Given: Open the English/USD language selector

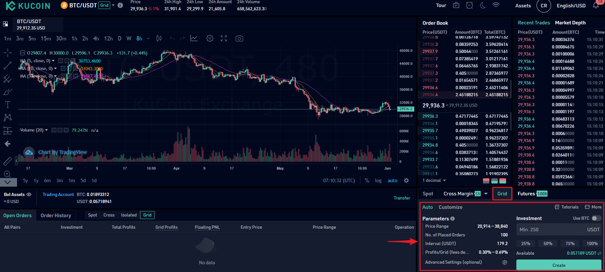Looking at the screenshot, I should pyautogui.click(x=571, y=5).
